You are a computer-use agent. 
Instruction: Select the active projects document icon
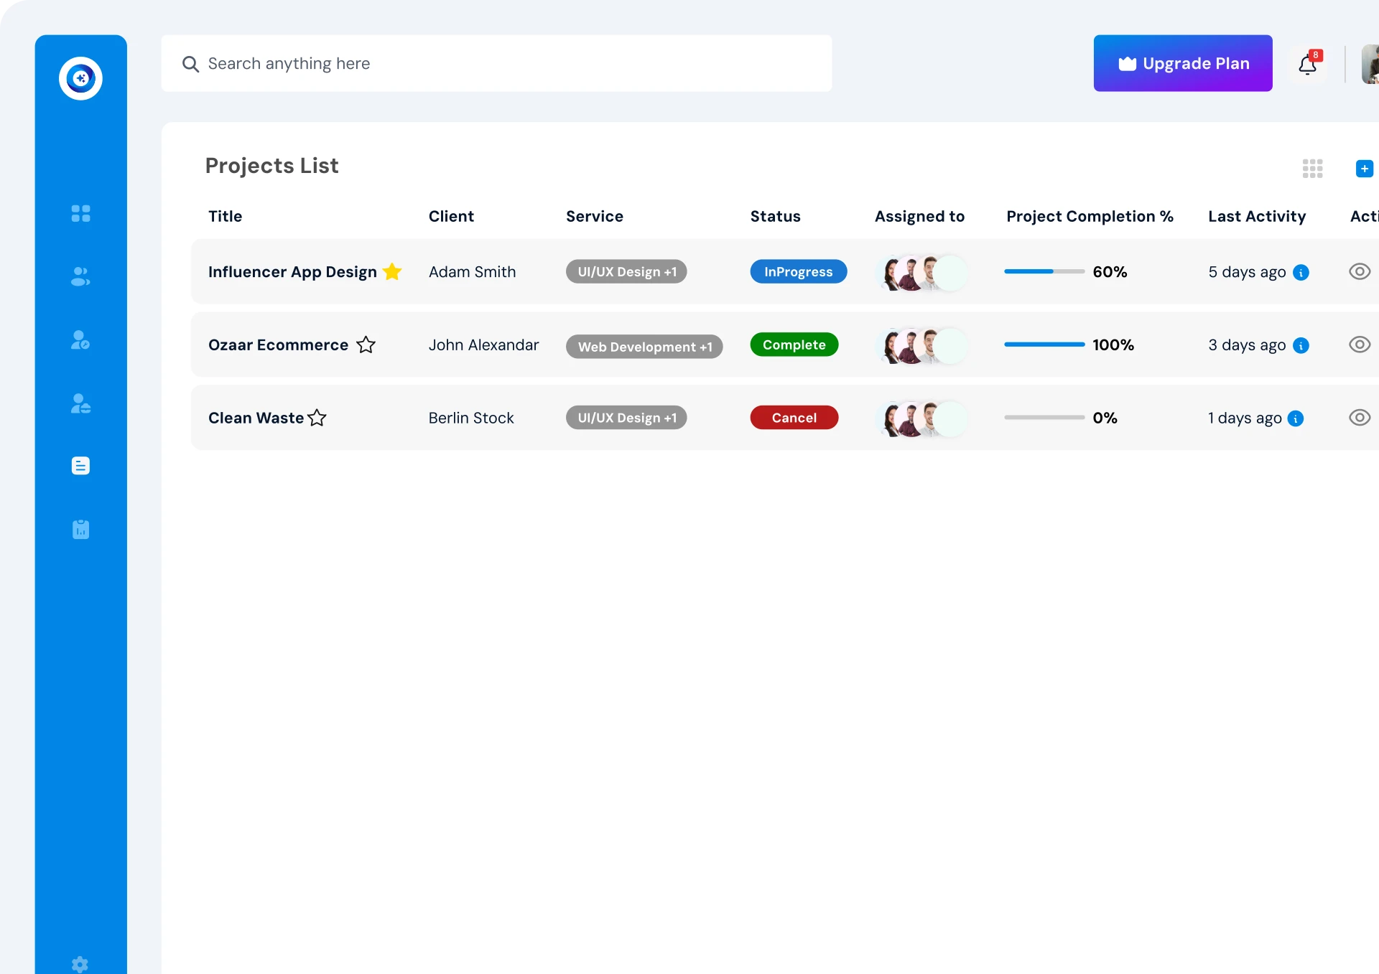[x=80, y=466]
